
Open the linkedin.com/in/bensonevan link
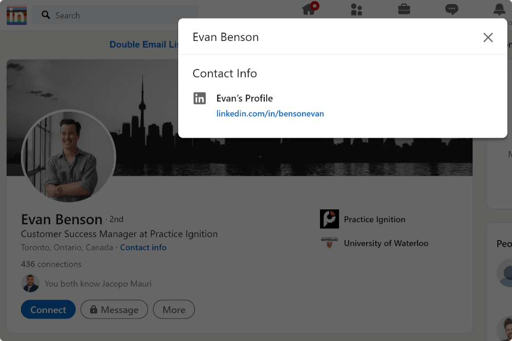tap(270, 114)
